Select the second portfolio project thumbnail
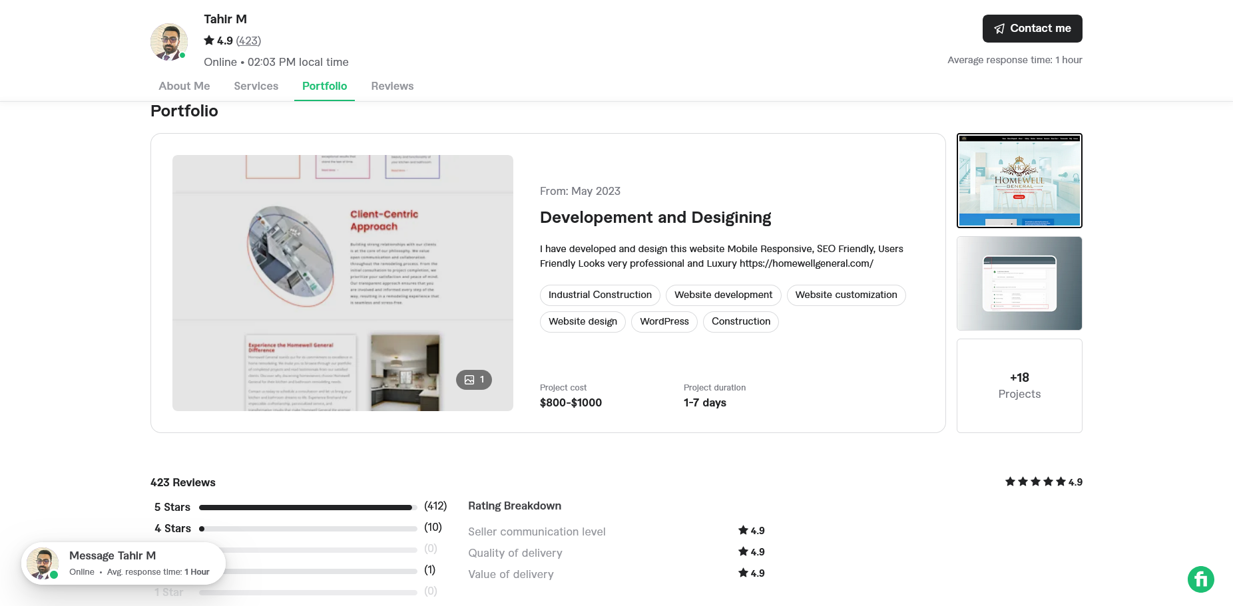Viewport: 1233px width, 606px height. [1019, 283]
